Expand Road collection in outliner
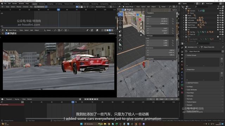The height and width of the screenshot is (126, 225). pos(184,15)
